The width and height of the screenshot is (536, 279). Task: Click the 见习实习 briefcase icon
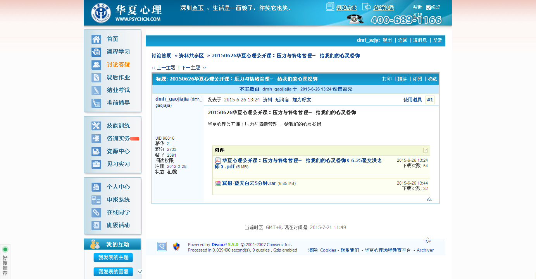pyautogui.click(x=96, y=164)
